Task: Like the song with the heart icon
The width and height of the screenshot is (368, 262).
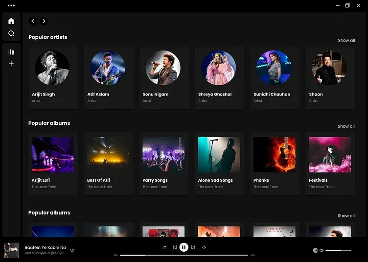Action: coord(72,250)
